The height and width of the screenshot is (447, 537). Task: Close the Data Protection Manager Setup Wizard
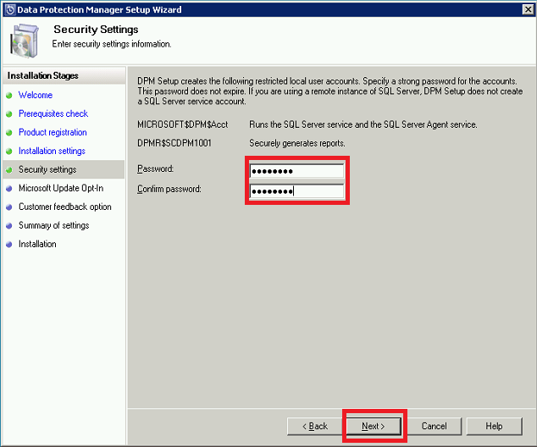(x=526, y=9)
